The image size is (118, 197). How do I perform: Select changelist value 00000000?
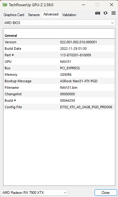(67, 94)
